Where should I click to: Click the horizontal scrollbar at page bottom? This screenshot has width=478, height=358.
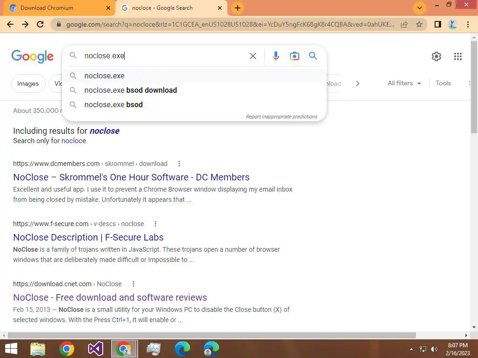click(212, 335)
